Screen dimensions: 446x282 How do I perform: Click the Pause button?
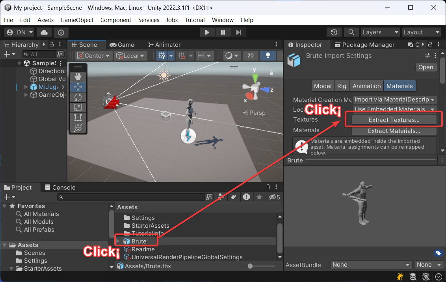[223, 32]
